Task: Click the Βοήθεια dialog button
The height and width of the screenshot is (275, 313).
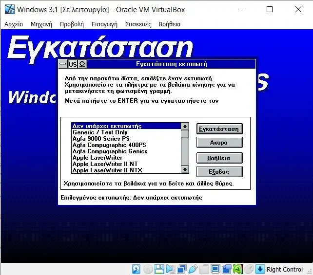Action: (x=219, y=158)
